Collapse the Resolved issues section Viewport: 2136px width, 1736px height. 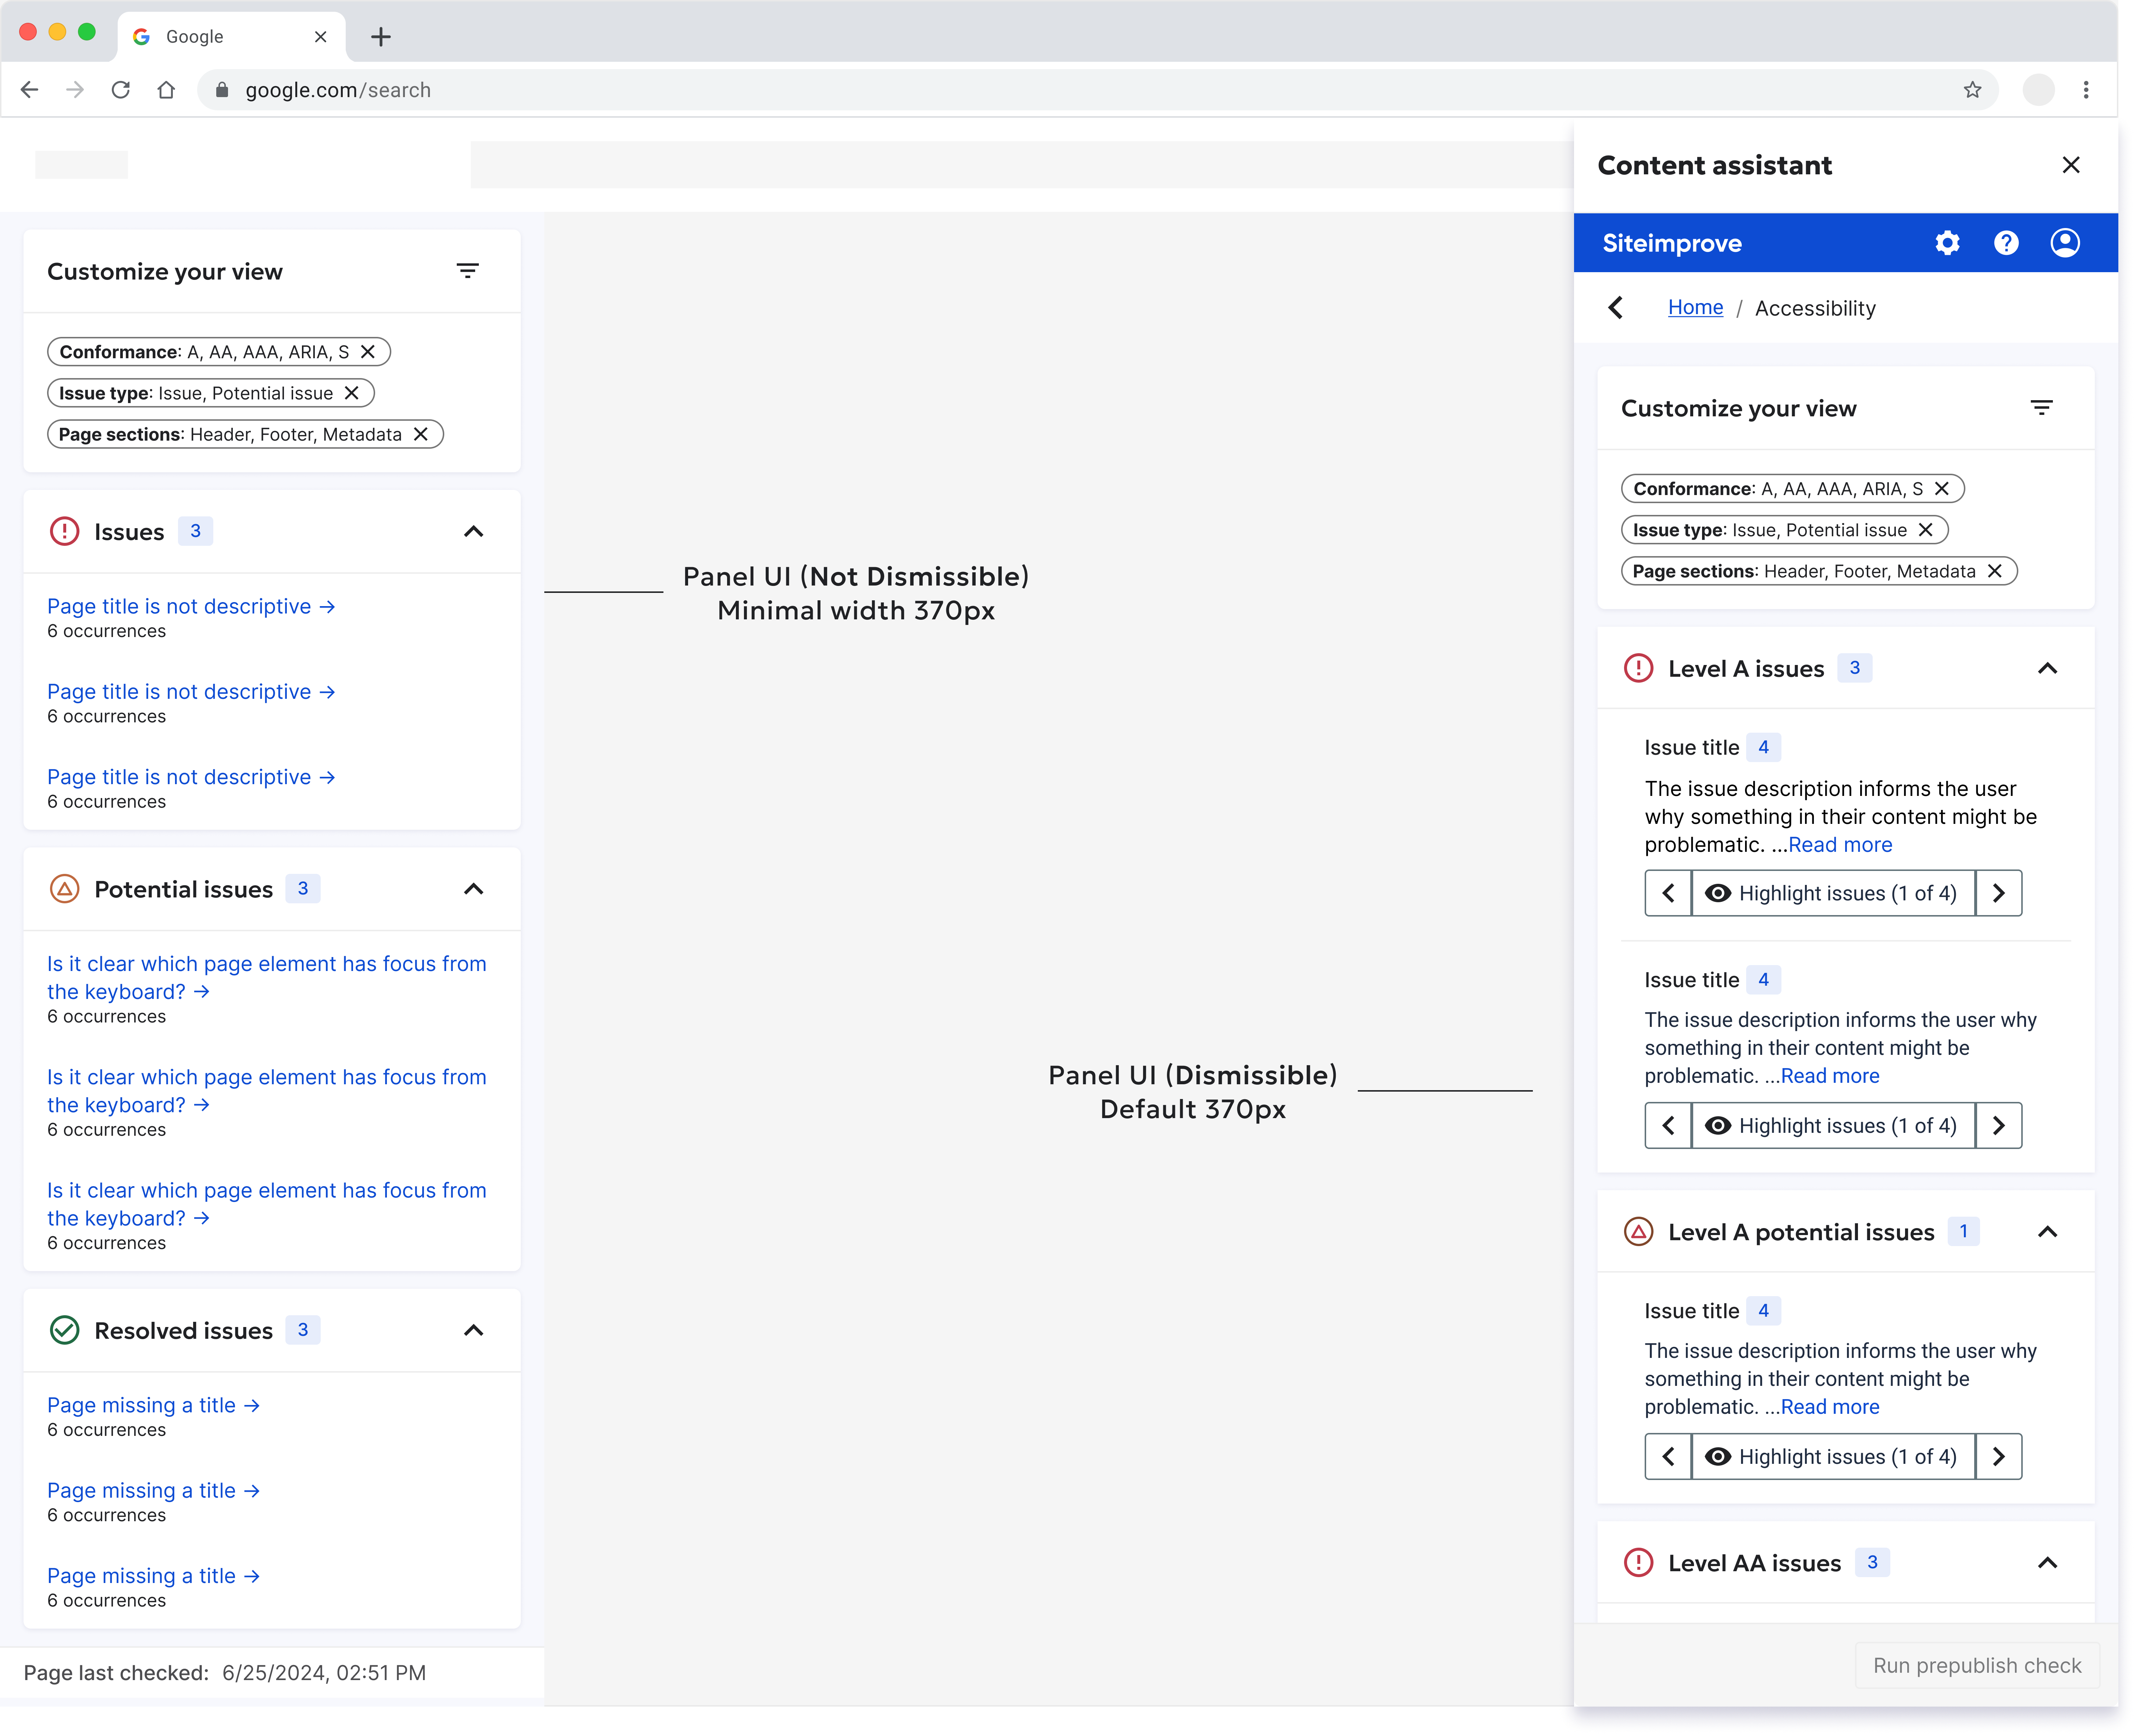[474, 1330]
